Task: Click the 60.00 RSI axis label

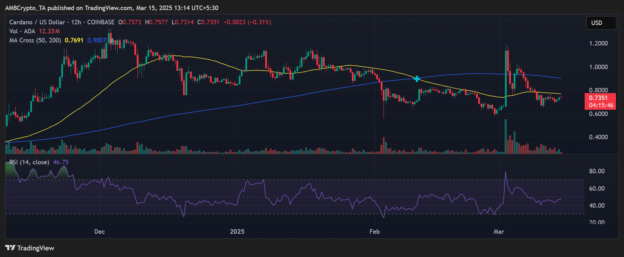Action: [597, 189]
